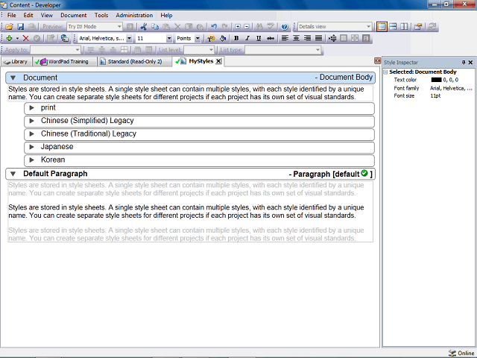Open the Points unit dropdown
Image resolution: width=477 pixels, height=358 pixels.
(198, 38)
